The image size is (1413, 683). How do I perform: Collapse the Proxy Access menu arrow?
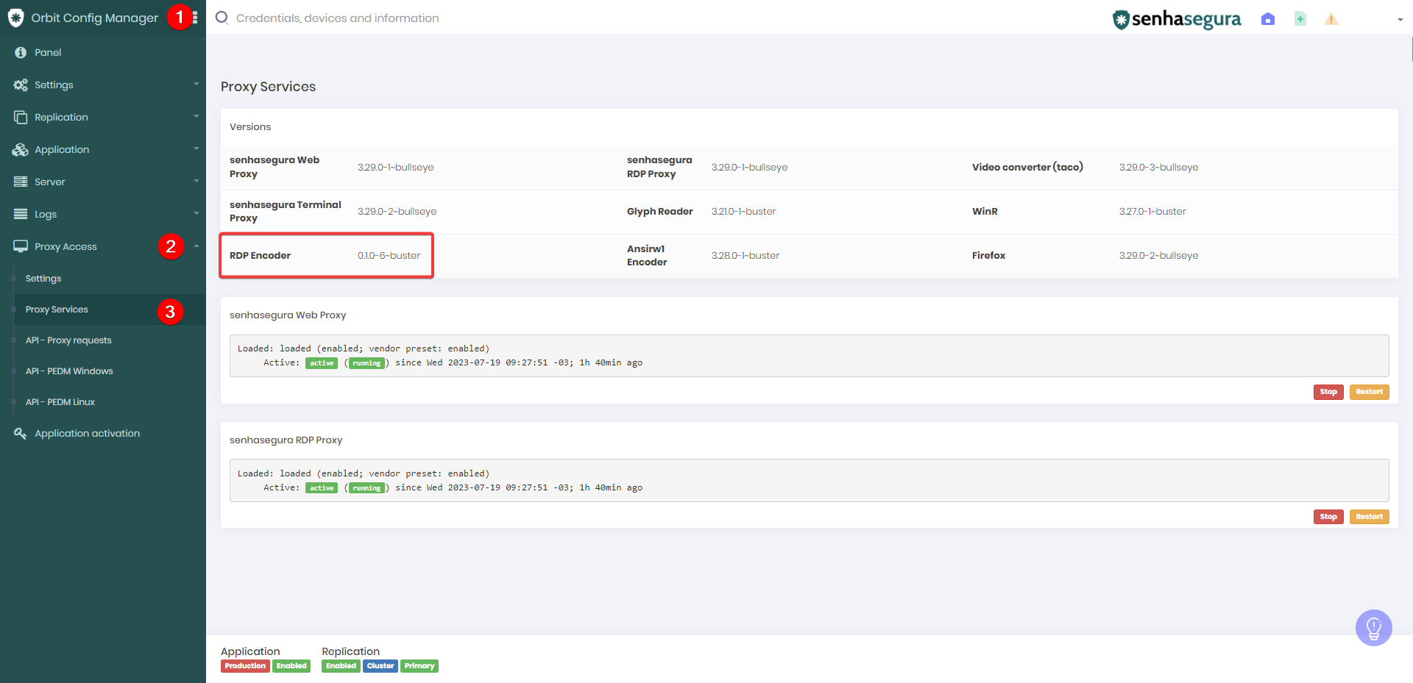click(196, 246)
